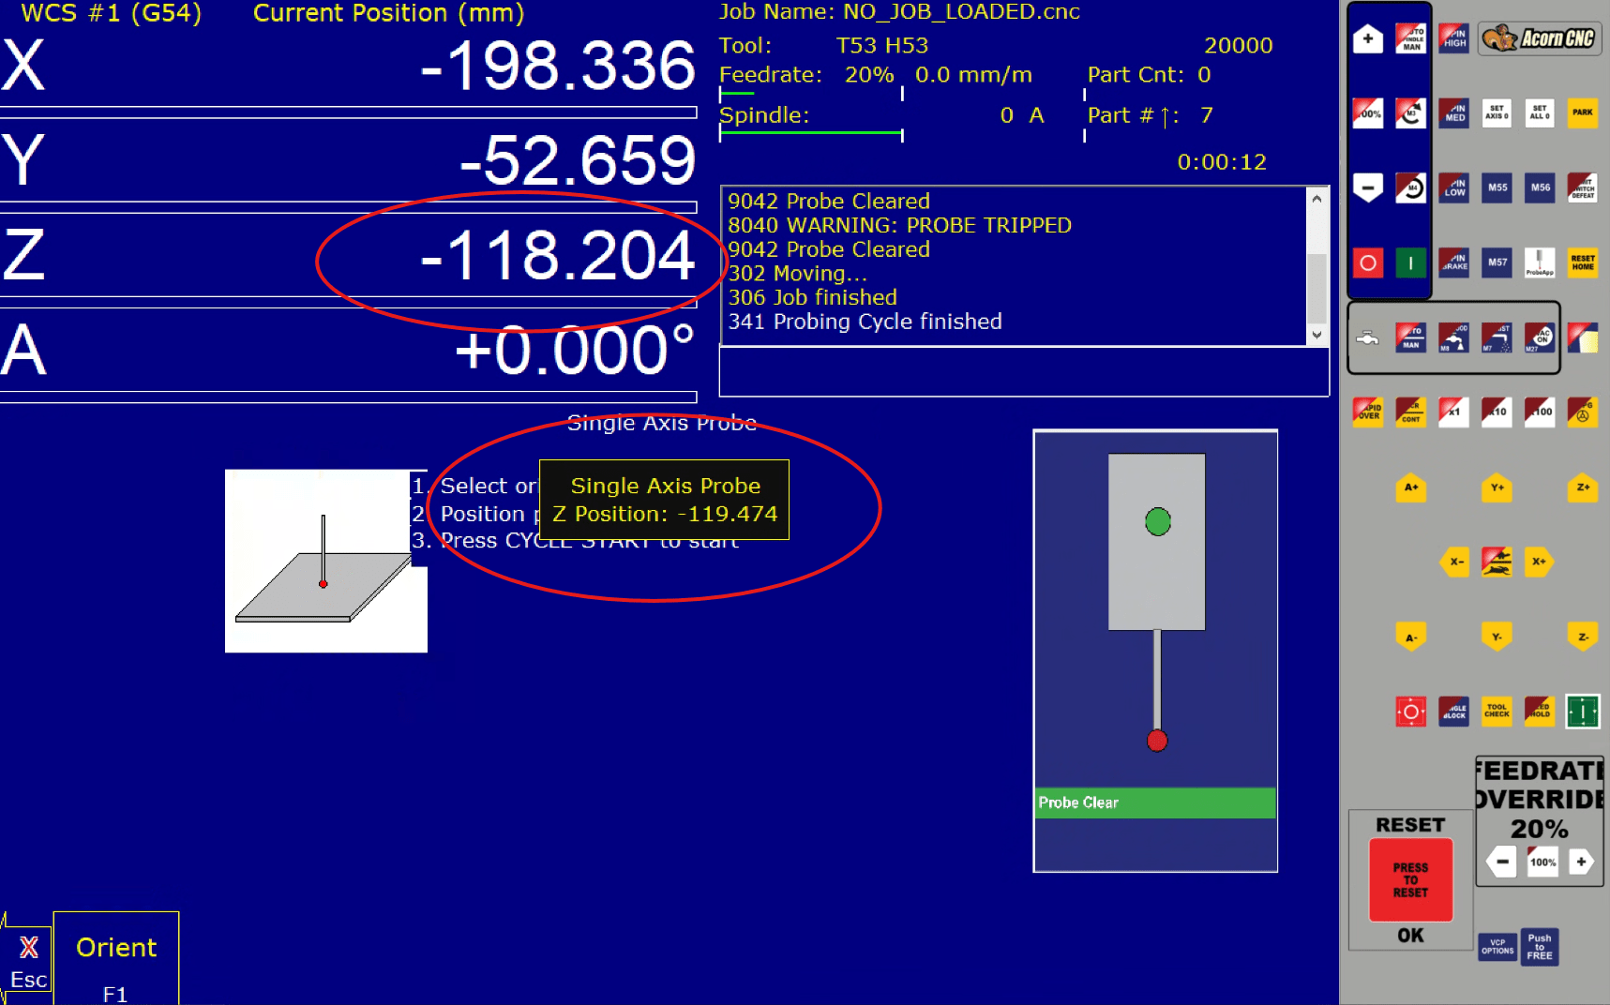Click the Park button
Screen dimensions: 1610x1005
pyautogui.click(x=1582, y=112)
